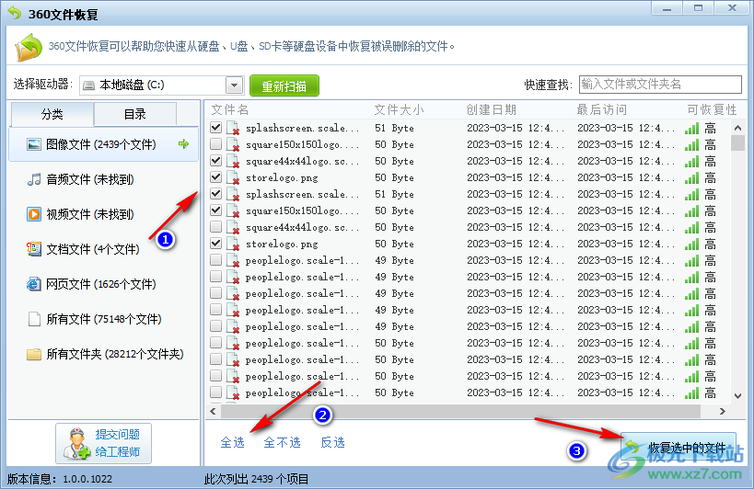The width and height of the screenshot is (754, 489).
Task: Click the engineer avatar icon on submit button
Action: pyautogui.click(x=76, y=443)
